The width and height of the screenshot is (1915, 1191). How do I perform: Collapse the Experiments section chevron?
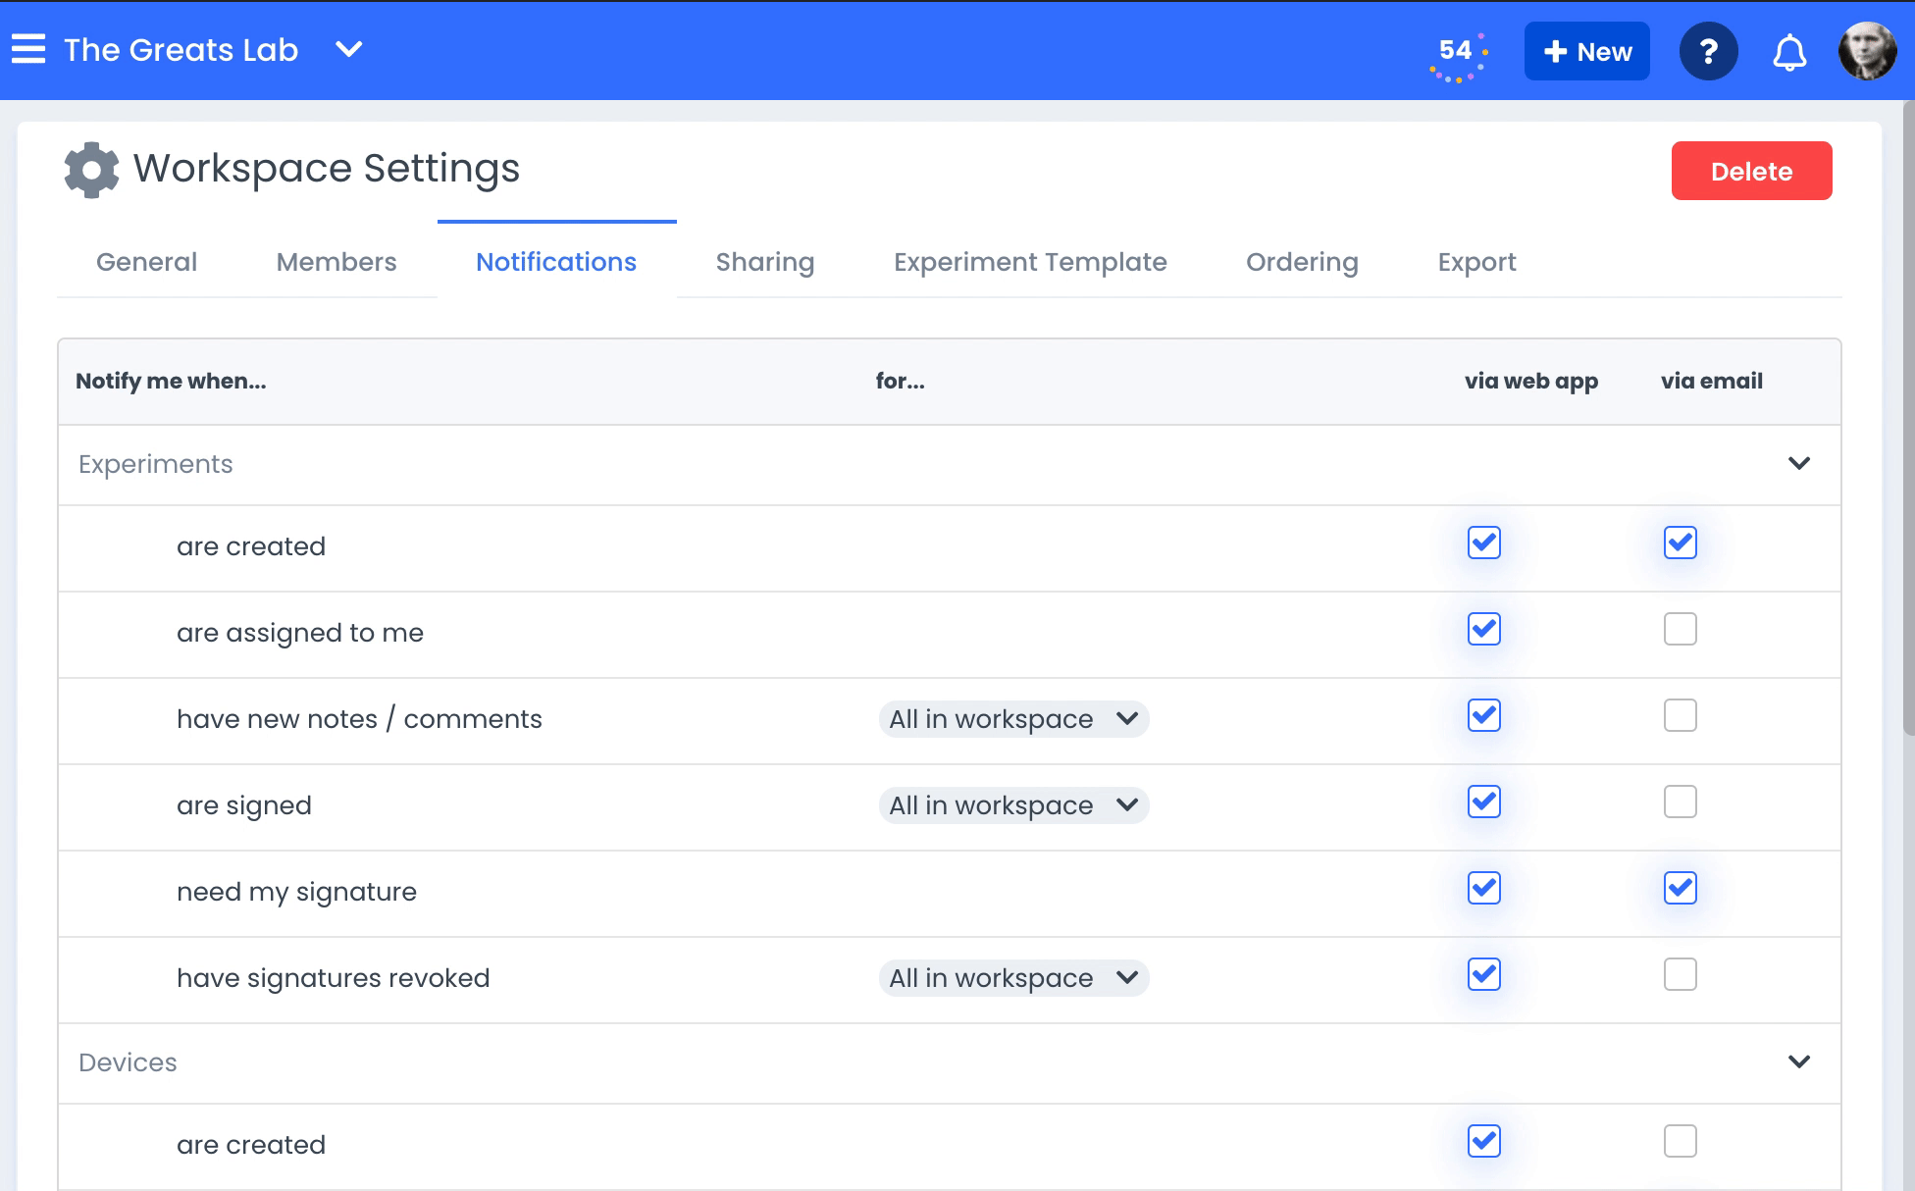pyautogui.click(x=1798, y=463)
